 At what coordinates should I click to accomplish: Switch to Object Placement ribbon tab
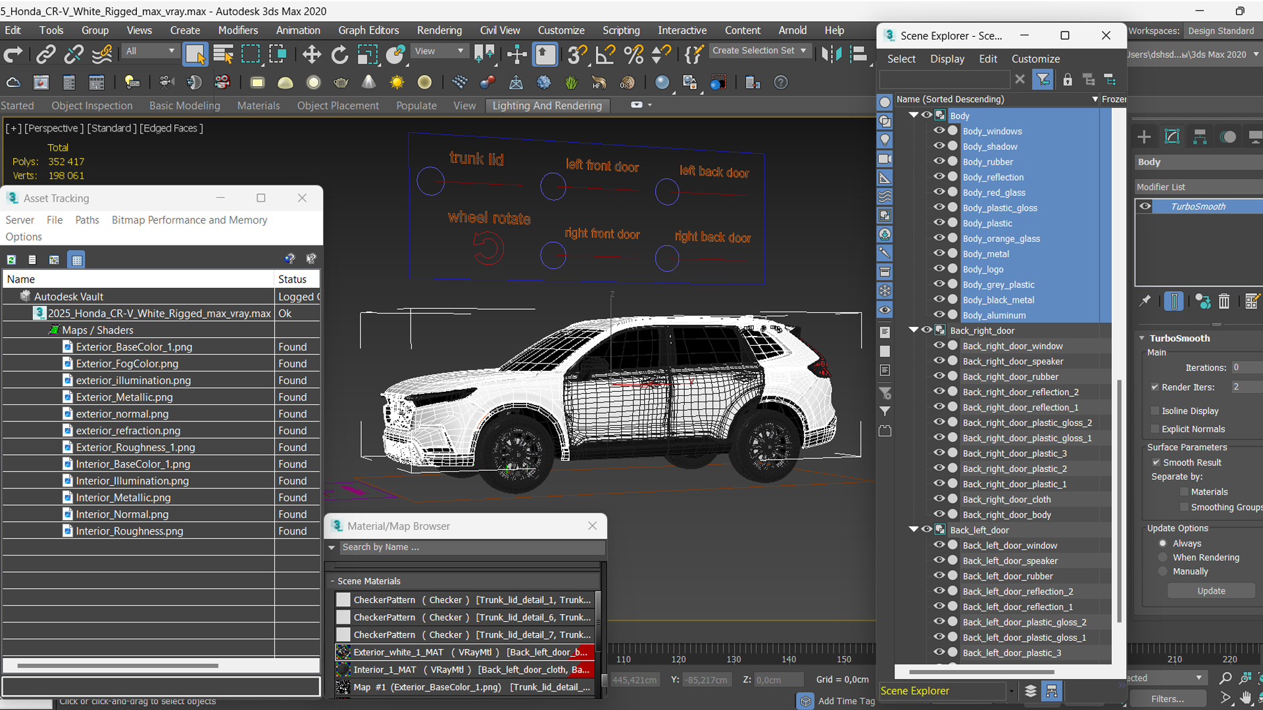(x=337, y=106)
